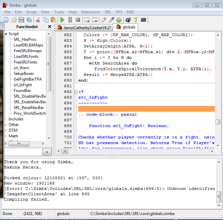Pause the running script
This screenshot has width=223, height=220.
pyautogui.click(x=70, y=20)
